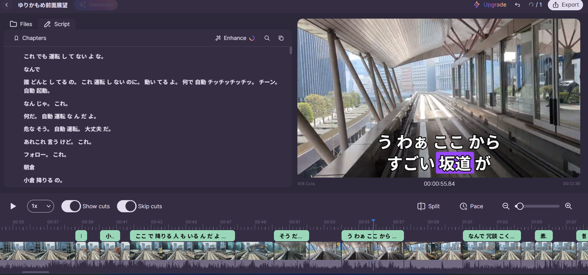Toggle the Show cuts switch
Image resolution: width=588 pixels, height=275 pixels.
coord(71,206)
